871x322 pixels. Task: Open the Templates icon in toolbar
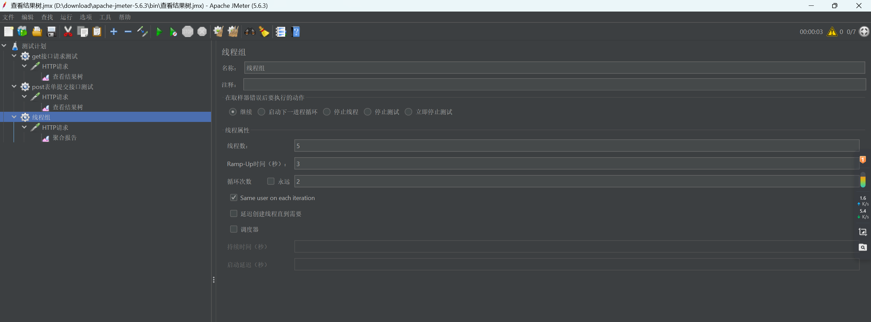click(22, 32)
